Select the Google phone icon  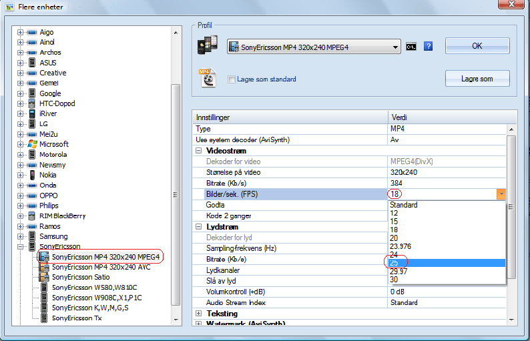(32, 93)
